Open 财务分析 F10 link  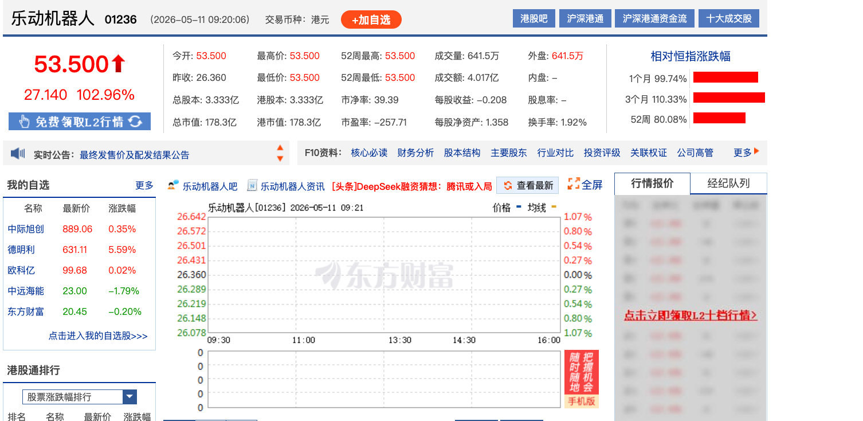click(x=415, y=153)
